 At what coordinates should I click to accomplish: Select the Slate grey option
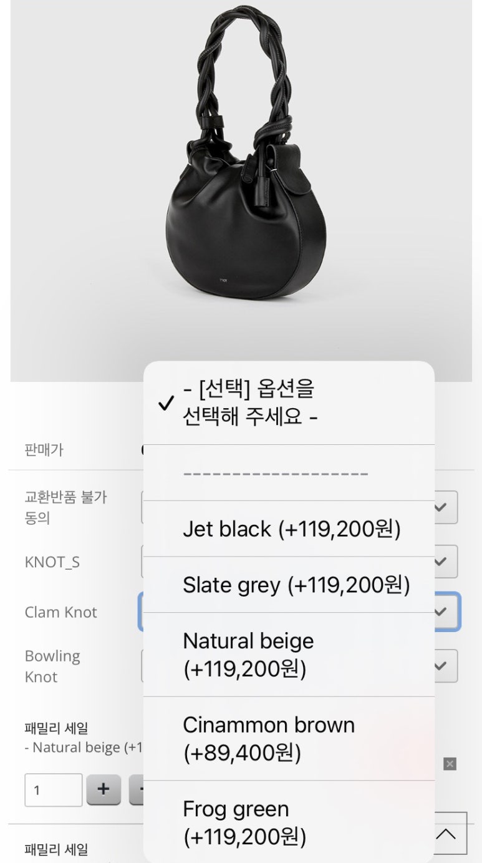pos(296,585)
